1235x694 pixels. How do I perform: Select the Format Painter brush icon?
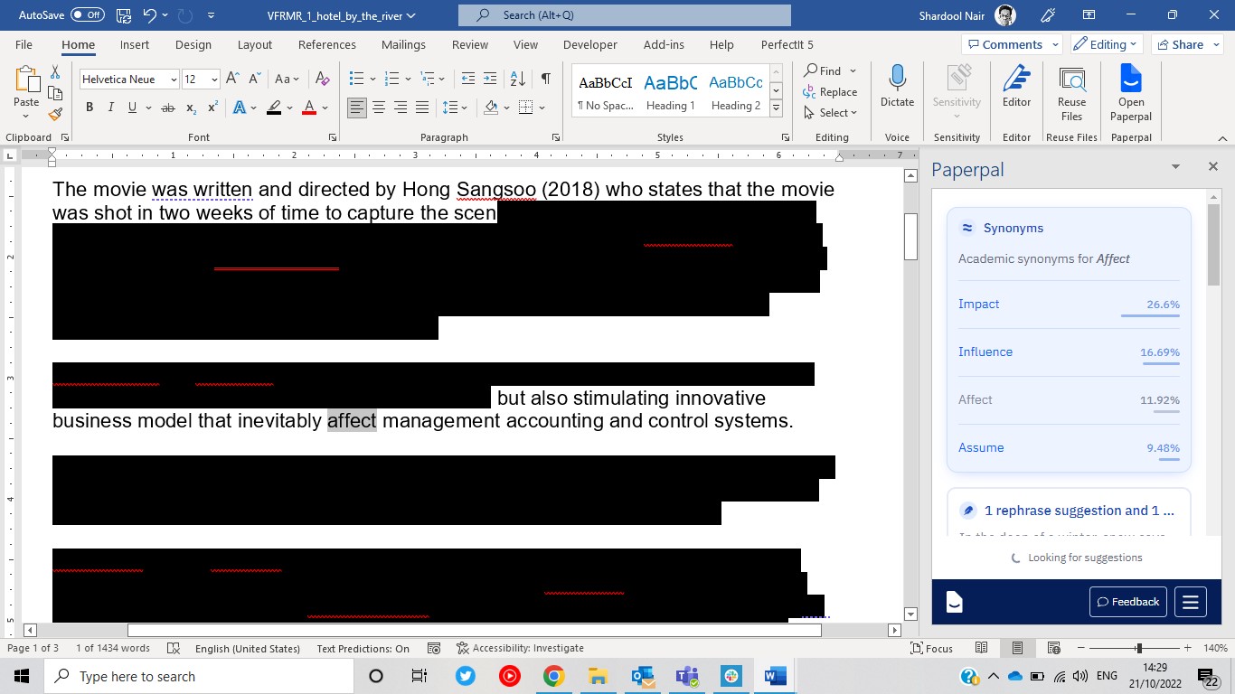[x=55, y=115]
